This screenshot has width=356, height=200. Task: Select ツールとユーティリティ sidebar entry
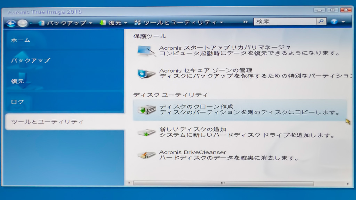coord(65,122)
